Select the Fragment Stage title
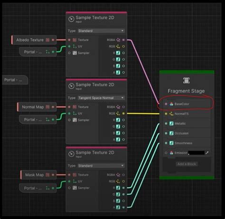 186,91
